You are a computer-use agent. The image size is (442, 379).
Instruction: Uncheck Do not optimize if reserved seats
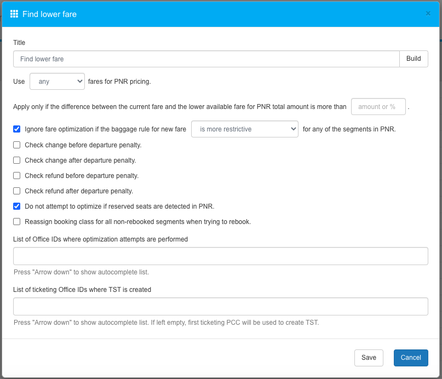click(17, 206)
